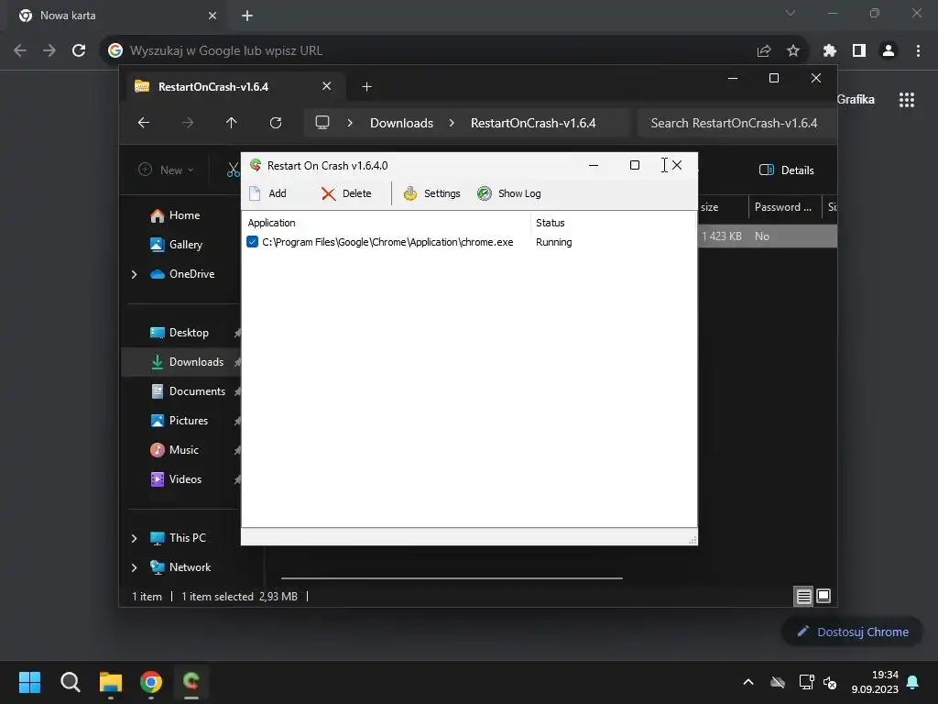Open the Chrome tab search dropdown
Image resolution: width=938 pixels, height=704 pixels.
[791, 13]
